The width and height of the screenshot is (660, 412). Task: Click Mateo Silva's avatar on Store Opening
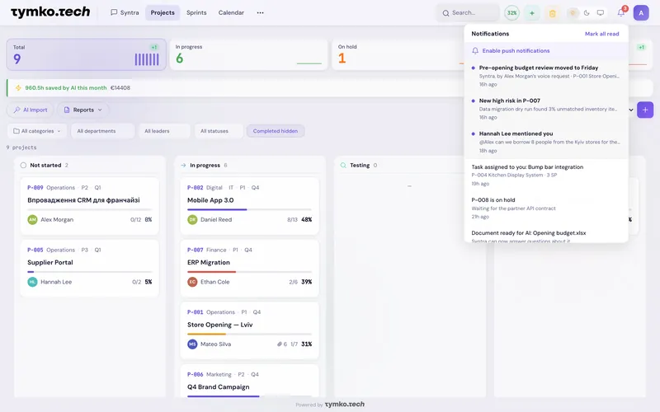pos(192,344)
